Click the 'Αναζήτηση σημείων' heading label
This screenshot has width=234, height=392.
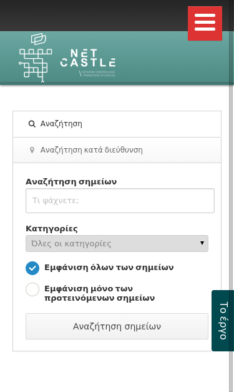point(71,181)
